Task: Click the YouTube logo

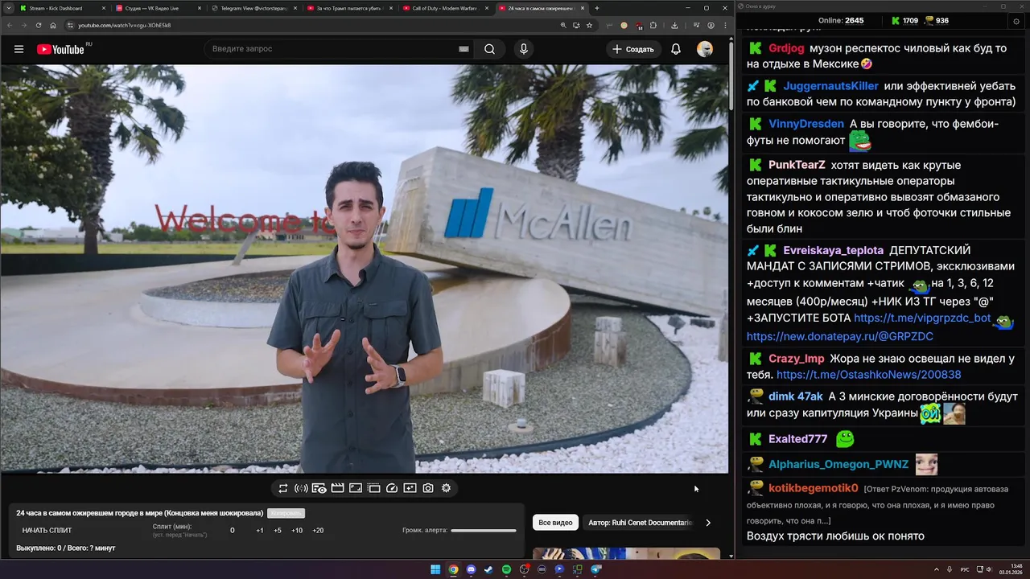Action: pyautogui.click(x=60, y=49)
